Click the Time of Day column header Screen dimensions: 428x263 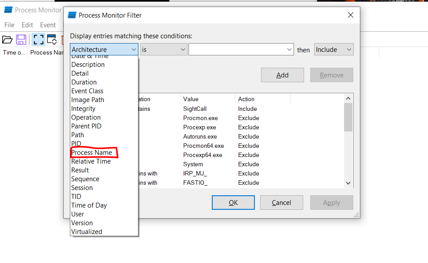click(14, 52)
